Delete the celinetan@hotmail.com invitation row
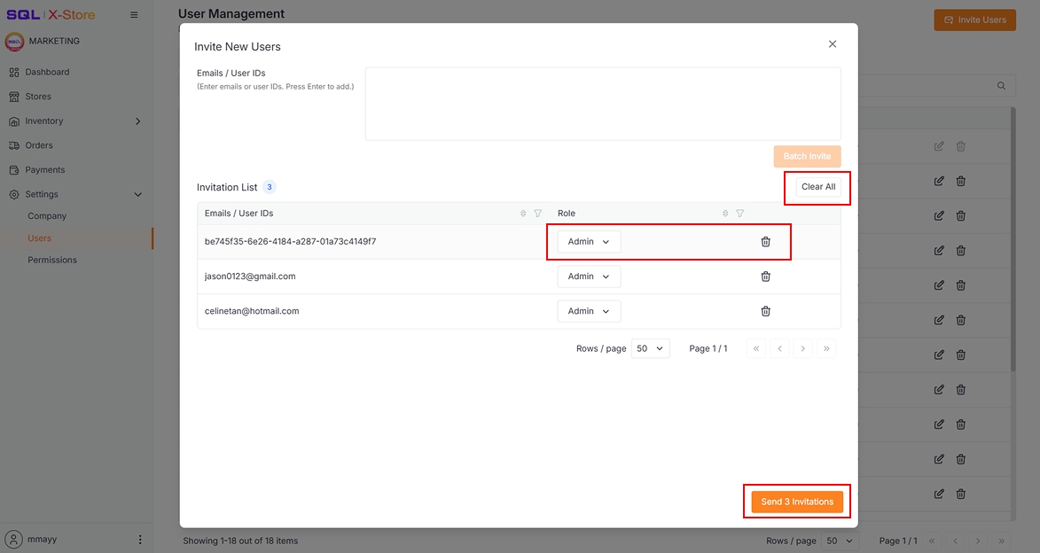Image resolution: width=1040 pixels, height=553 pixels. coord(765,311)
